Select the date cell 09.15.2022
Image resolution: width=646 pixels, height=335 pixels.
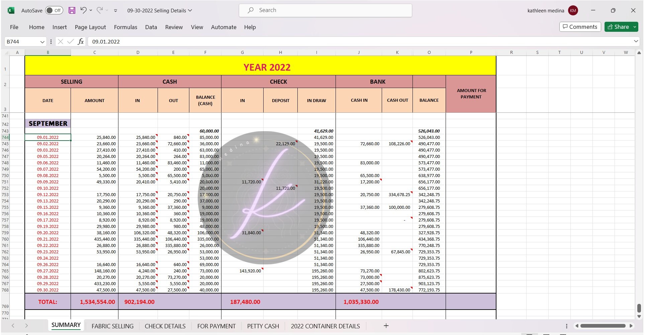tap(48, 207)
